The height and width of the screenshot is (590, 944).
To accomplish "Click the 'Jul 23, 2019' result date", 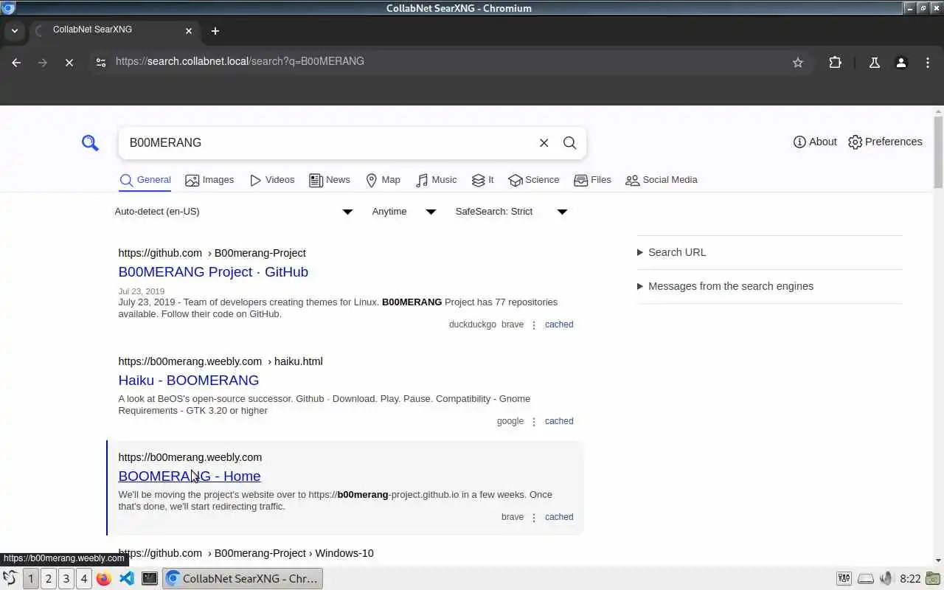I will pyautogui.click(x=142, y=291).
